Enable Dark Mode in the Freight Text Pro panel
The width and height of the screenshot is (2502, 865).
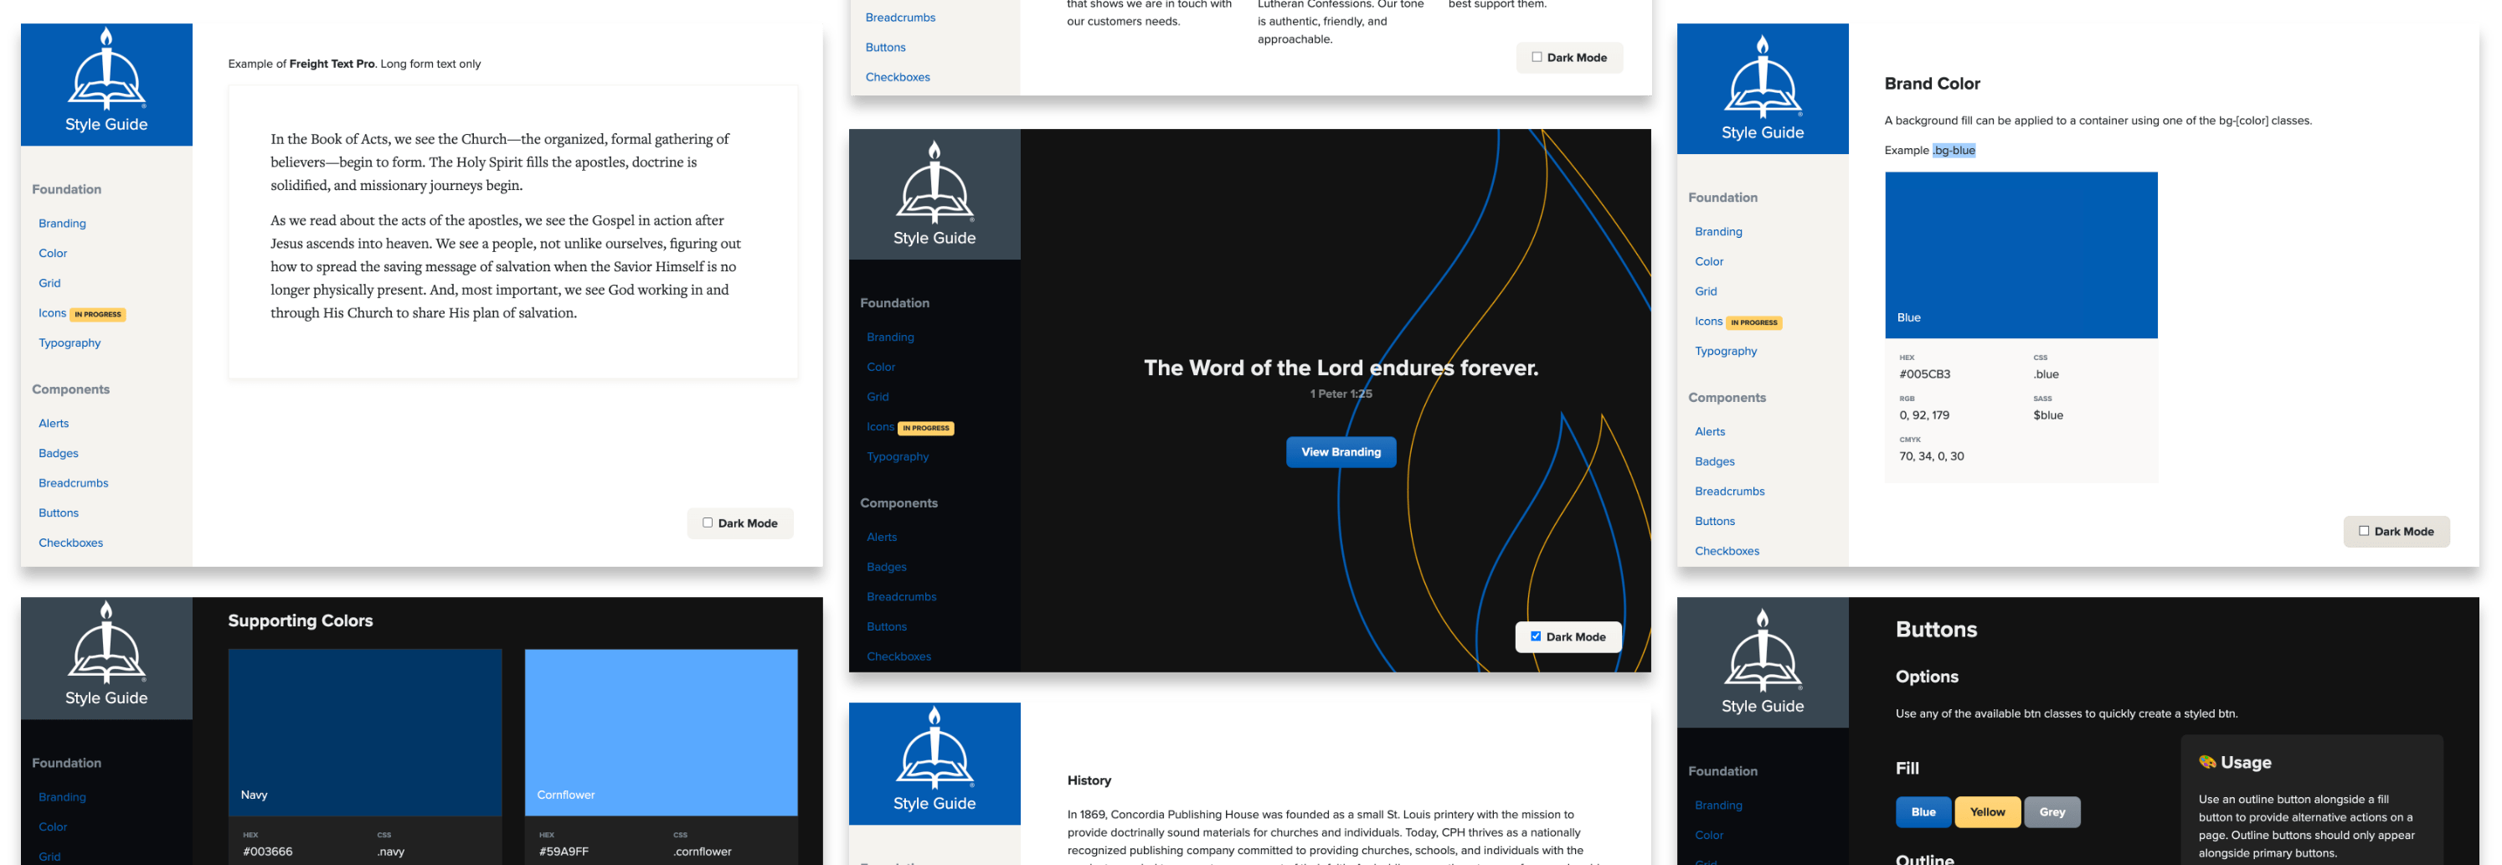click(707, 523)
